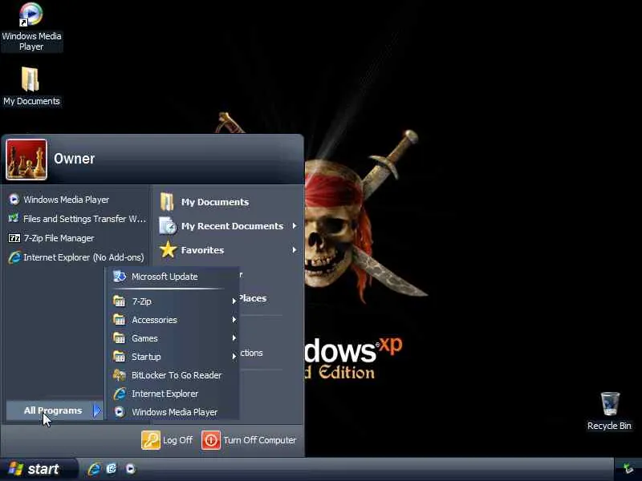Click the Microsoft Update icon
642x481 pixels.
tap(120, 277)
